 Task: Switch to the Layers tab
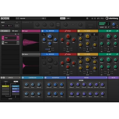coord(5,31)
